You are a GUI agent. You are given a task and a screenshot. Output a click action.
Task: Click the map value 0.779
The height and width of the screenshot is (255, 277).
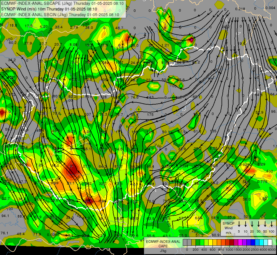click(262, 181)
